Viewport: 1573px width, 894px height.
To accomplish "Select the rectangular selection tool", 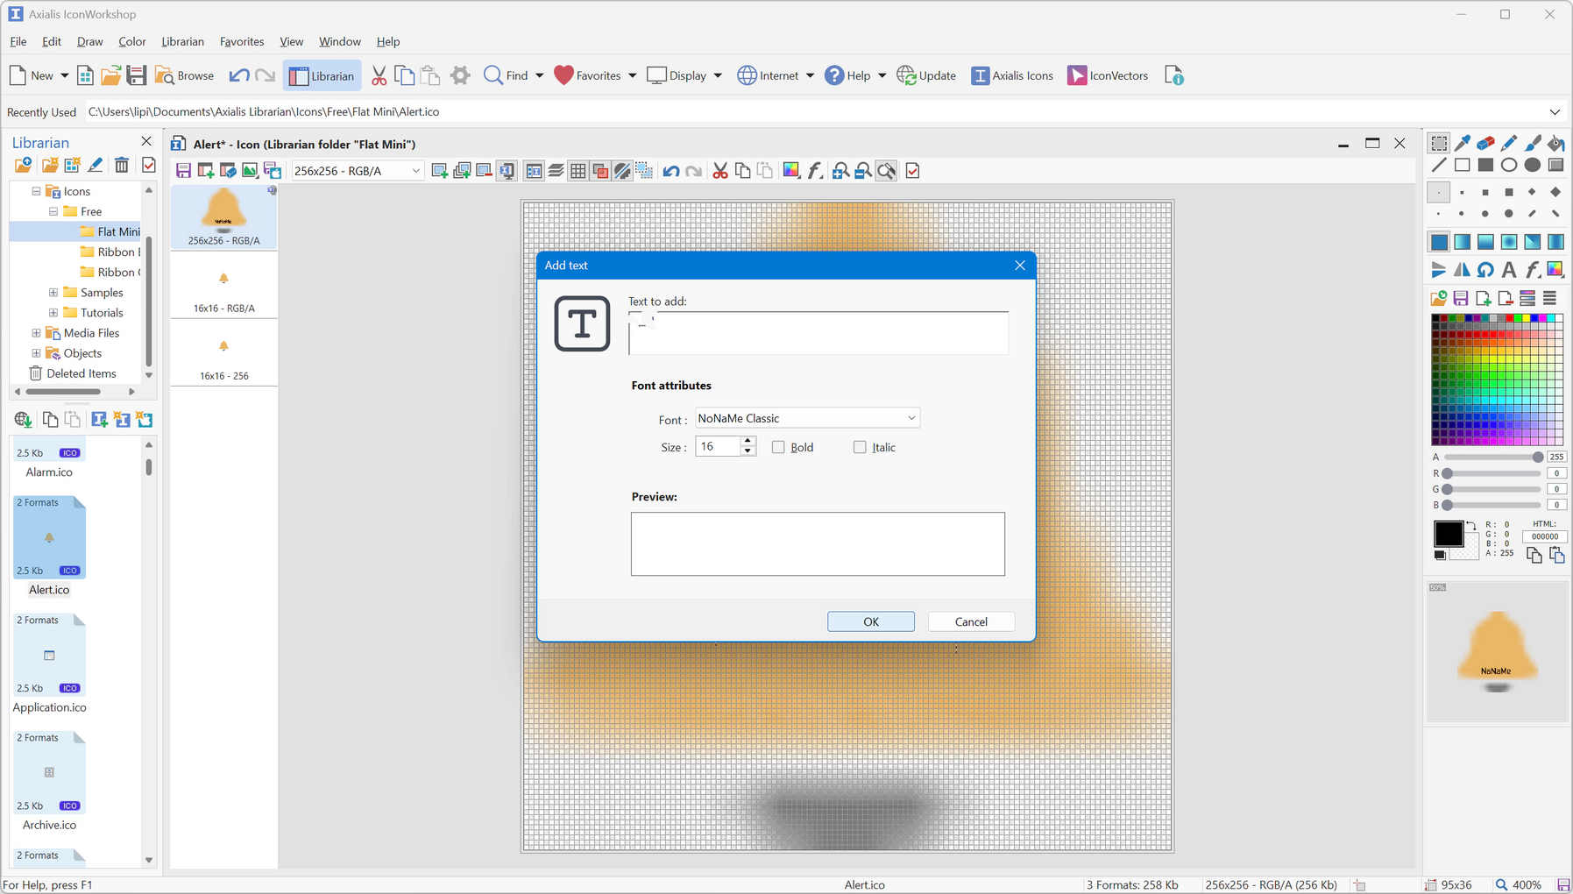I will pyautogui.click(x=1439, y=143).
